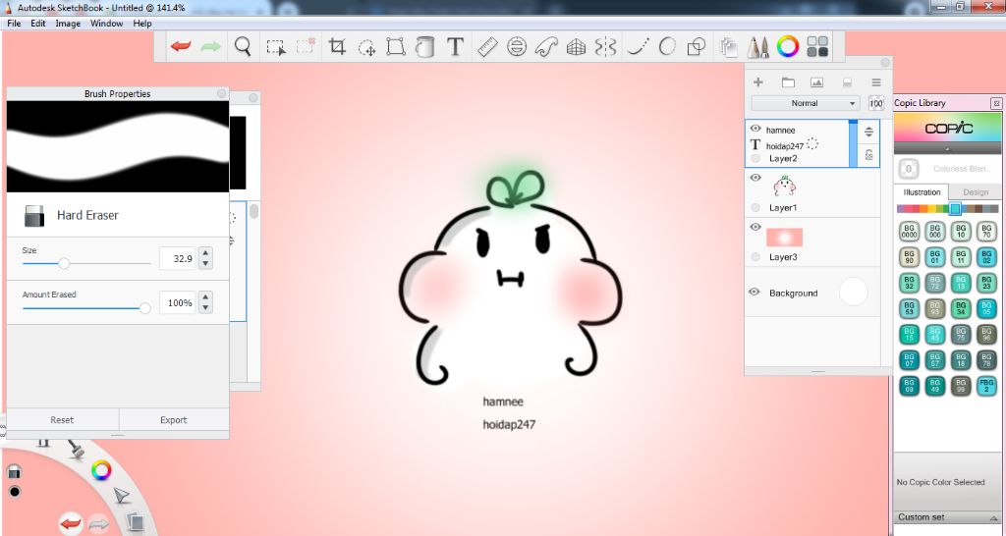Click the Layer2 radio circle

coord(755,158)
